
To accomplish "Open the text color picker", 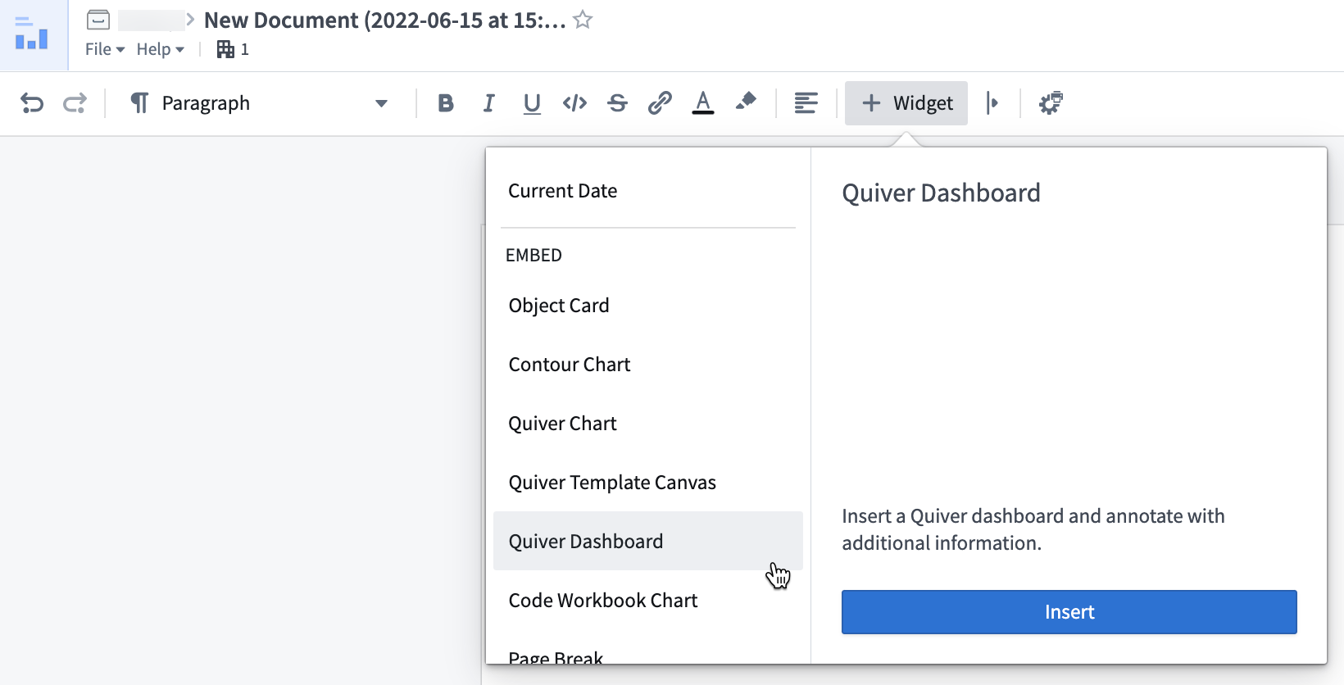I will pos(703,103).
